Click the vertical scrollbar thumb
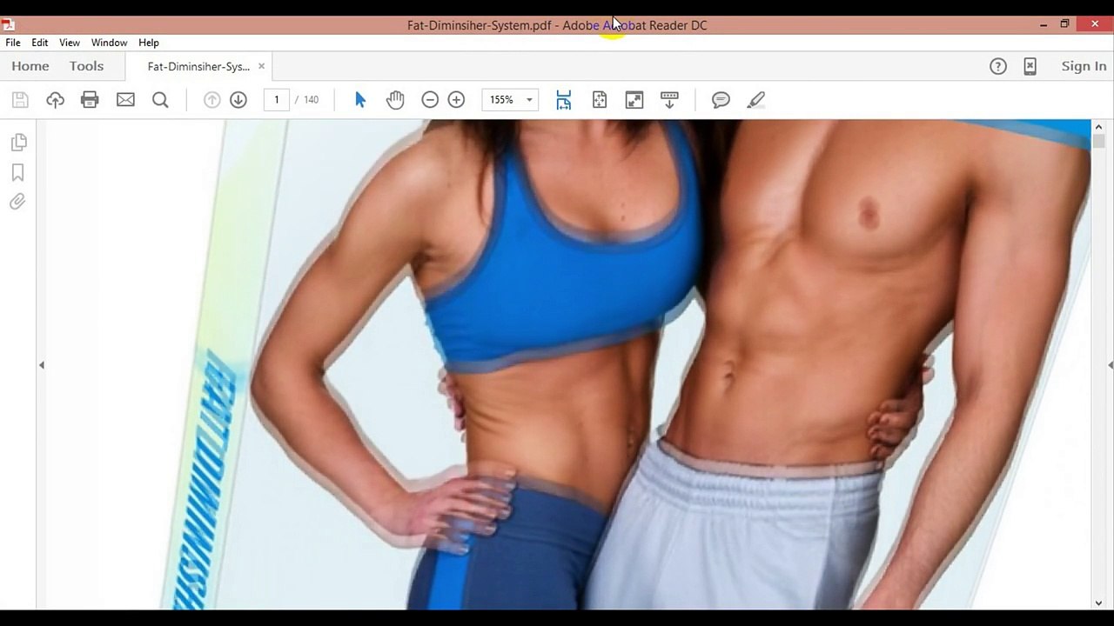The height and width of the screenshot is (626, 1114). tap(1098, 142)
